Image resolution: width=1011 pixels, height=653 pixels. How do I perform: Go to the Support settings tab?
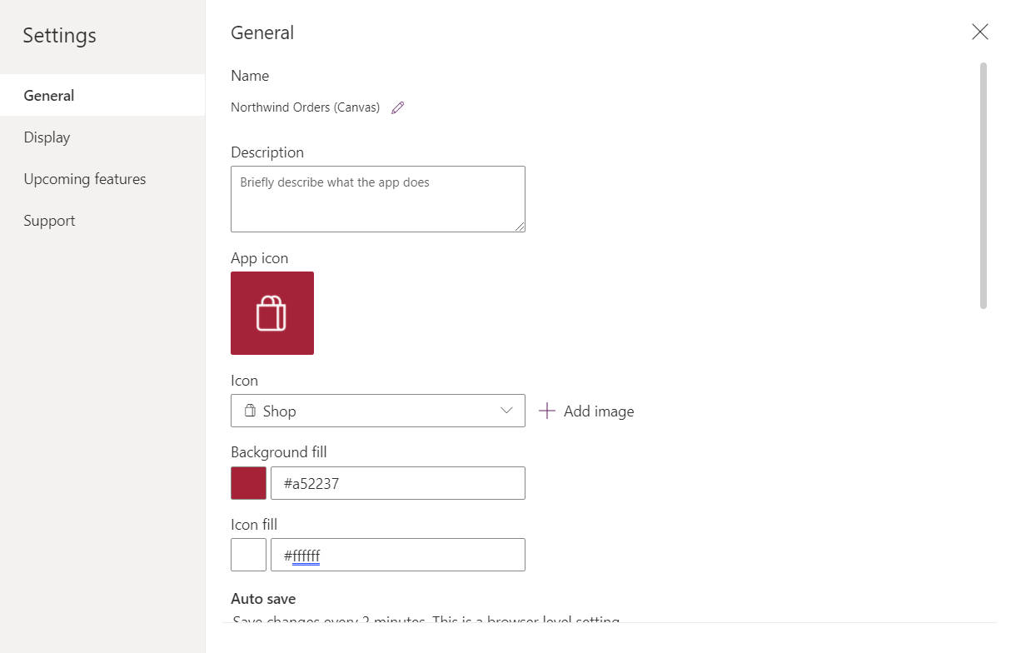point(50,221)
